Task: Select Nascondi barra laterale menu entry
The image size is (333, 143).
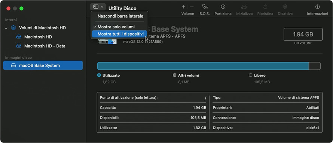Action: point(120,16)
